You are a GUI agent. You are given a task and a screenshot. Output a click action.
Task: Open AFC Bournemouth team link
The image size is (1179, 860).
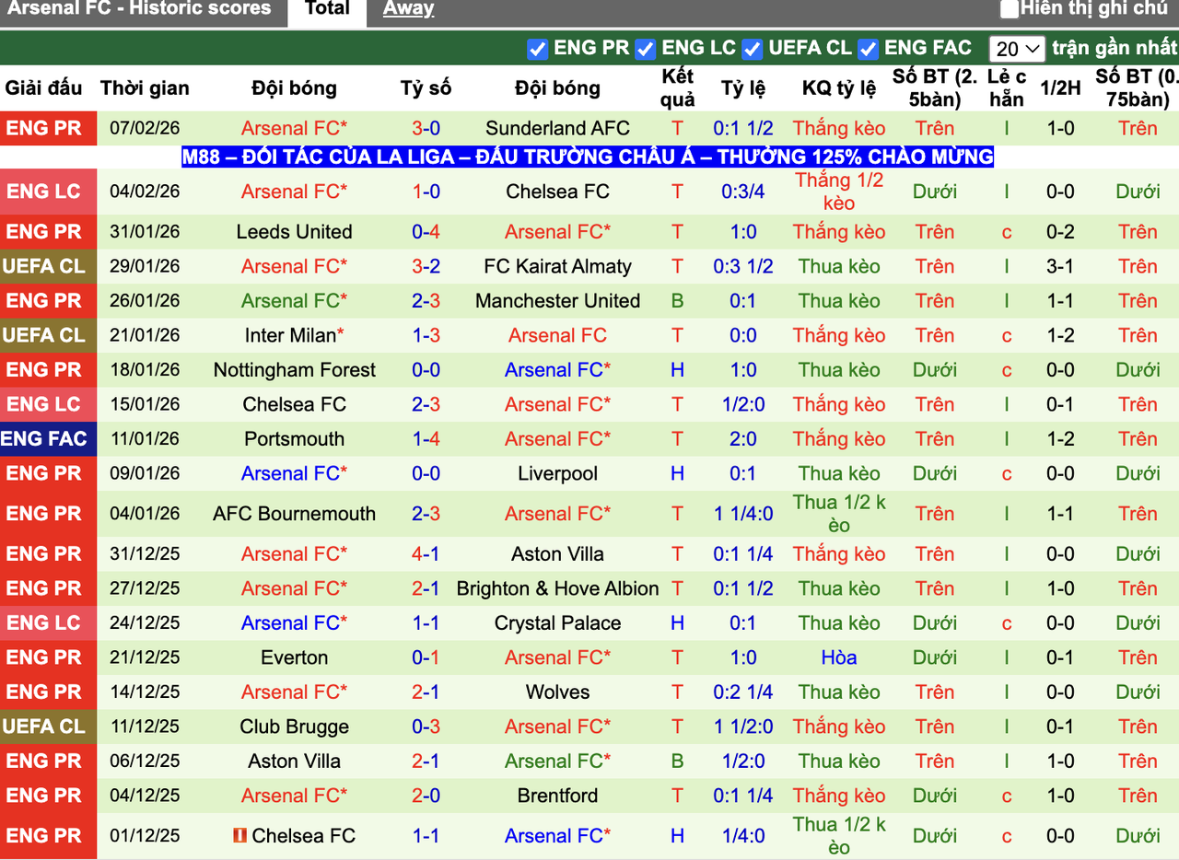[x=294, y=514]
